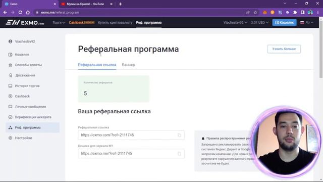Click the blue Кошелек button

[x=284, y=22]
